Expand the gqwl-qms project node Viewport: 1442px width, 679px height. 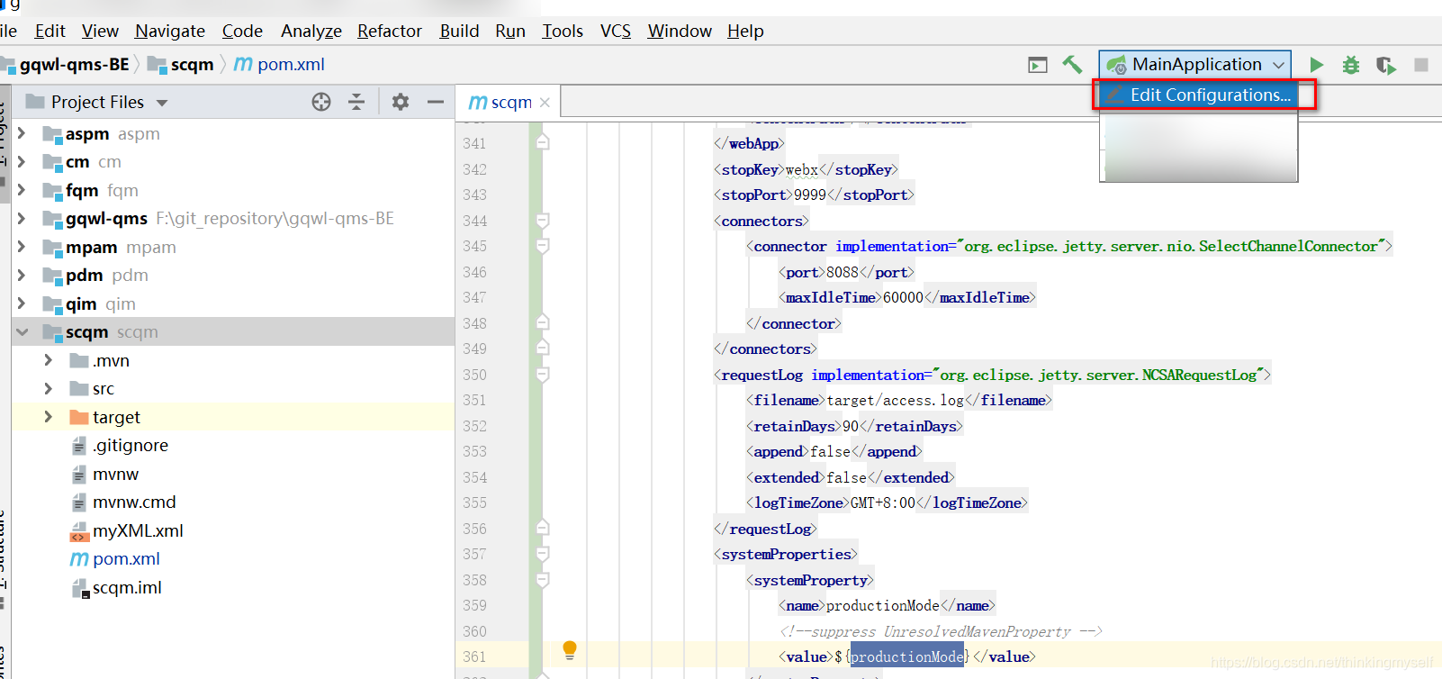(x=22, y=218)
